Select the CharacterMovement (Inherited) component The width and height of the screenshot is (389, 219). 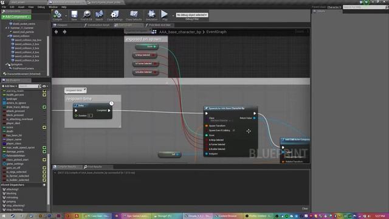point(24,74)
